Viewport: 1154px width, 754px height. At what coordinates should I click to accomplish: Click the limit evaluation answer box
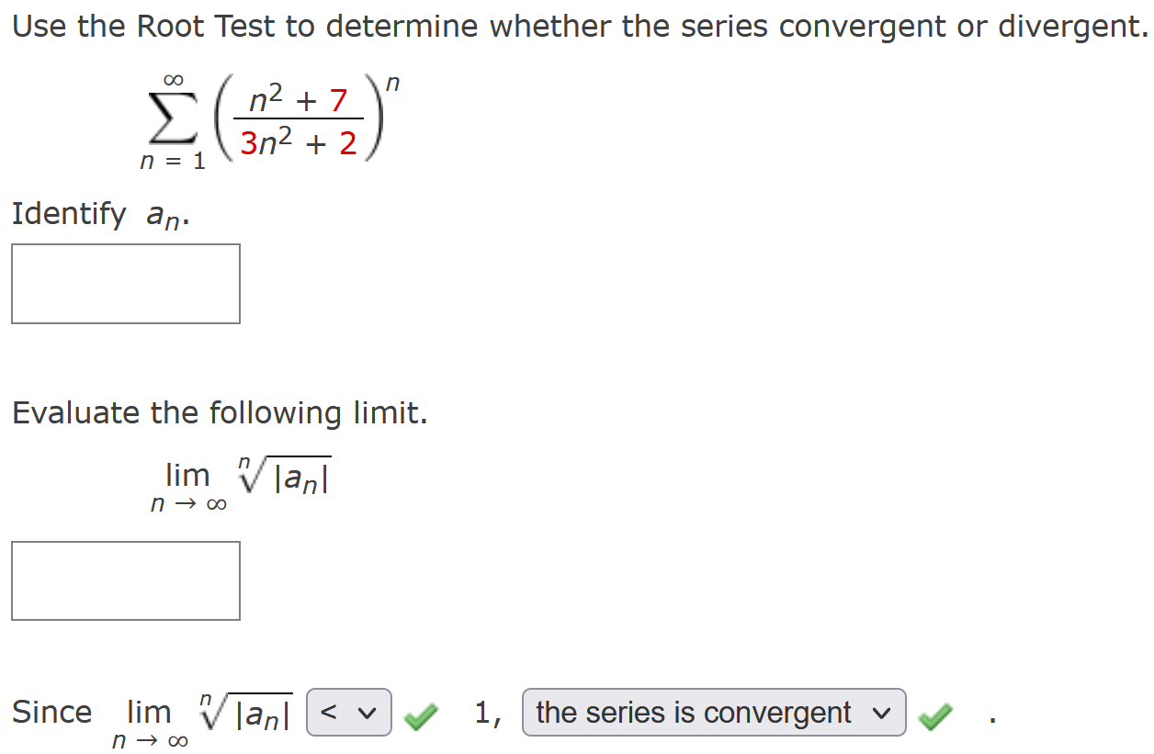tap(125, 580)
